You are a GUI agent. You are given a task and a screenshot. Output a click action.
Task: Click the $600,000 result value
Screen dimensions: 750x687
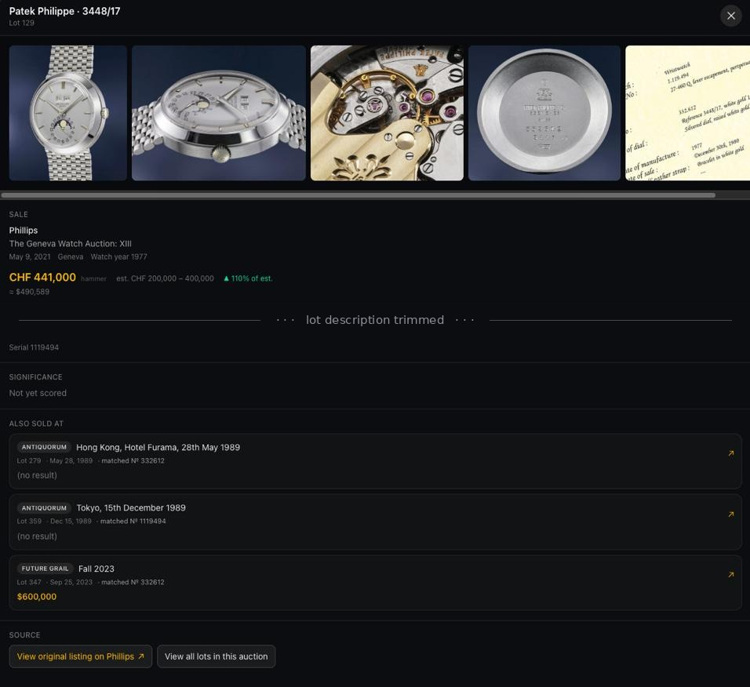pyautogui.click(x=37, y=597)
